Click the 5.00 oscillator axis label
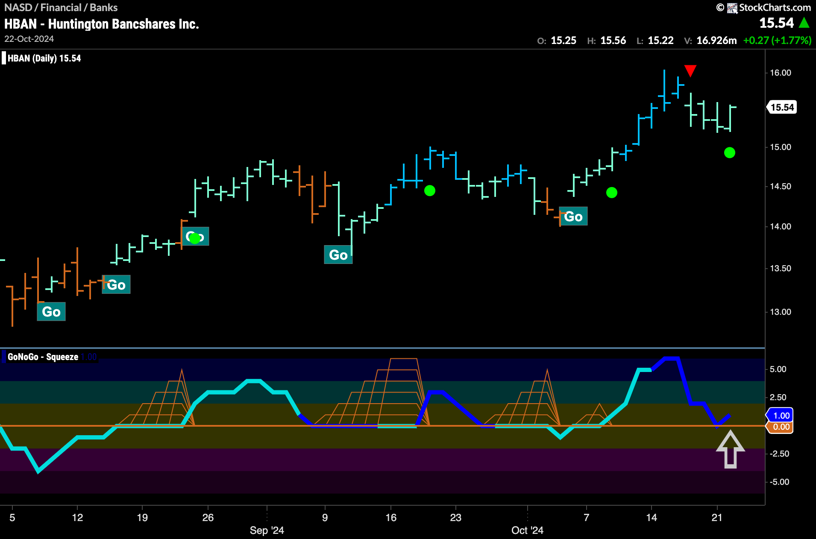 tap(778, 369)
